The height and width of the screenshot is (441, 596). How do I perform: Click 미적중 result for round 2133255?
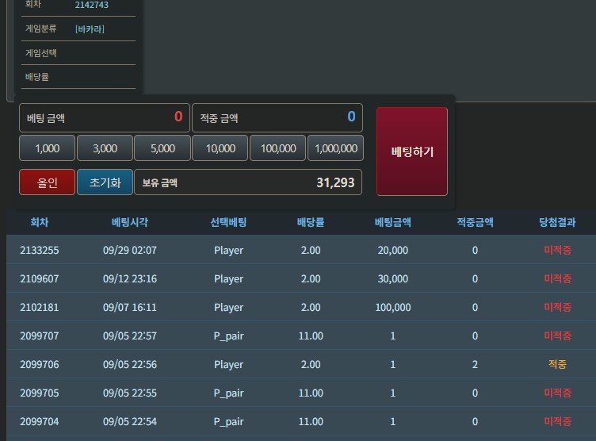coord(557,250)
